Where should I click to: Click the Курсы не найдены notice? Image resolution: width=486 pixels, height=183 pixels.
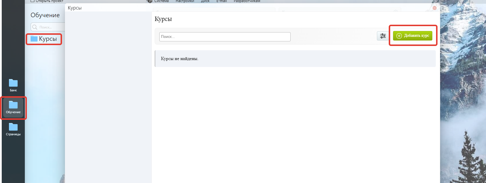tap(180, 59)
